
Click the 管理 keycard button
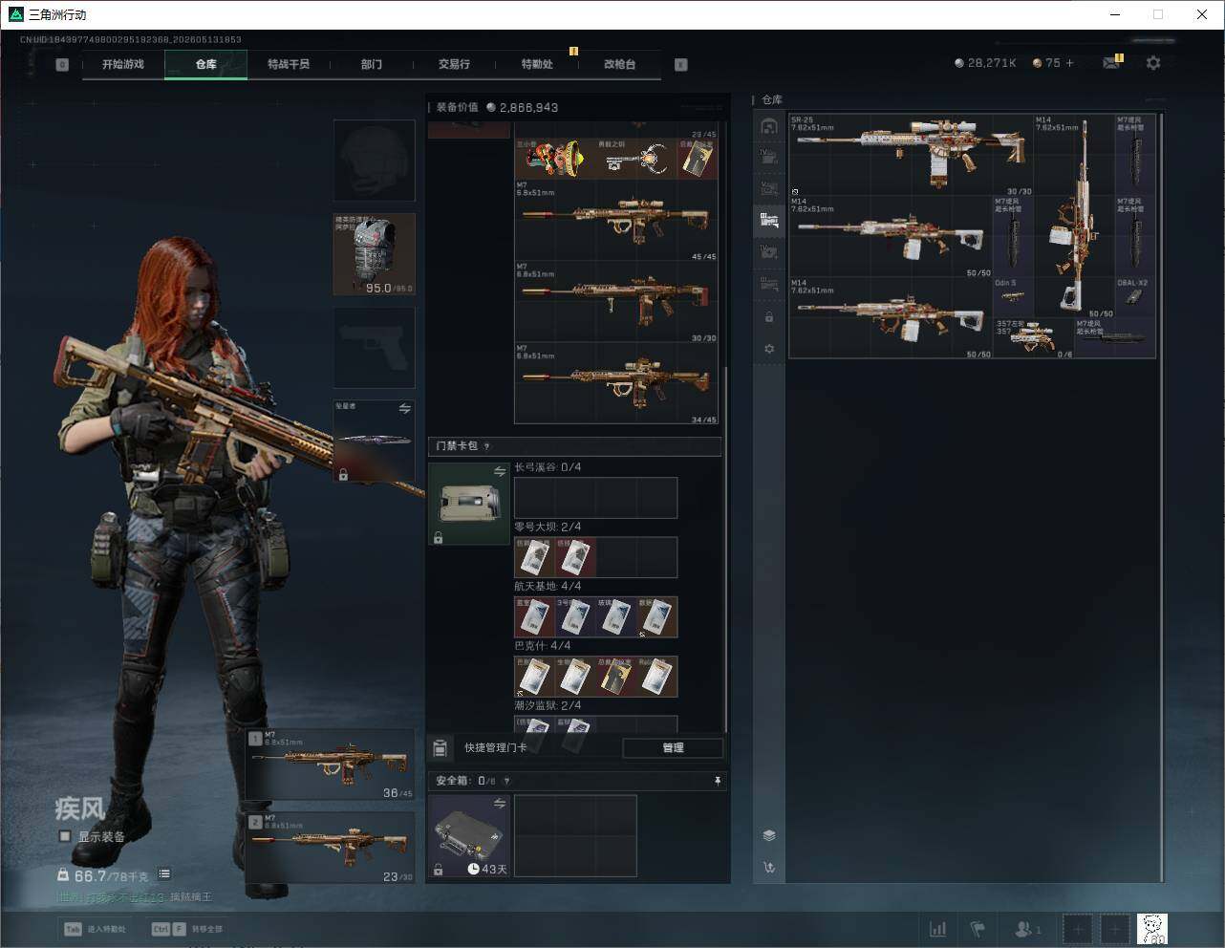(673, 747)
